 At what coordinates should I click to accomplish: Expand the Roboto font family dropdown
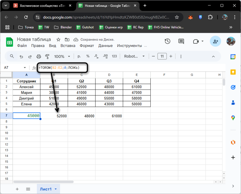click(135, 56)
